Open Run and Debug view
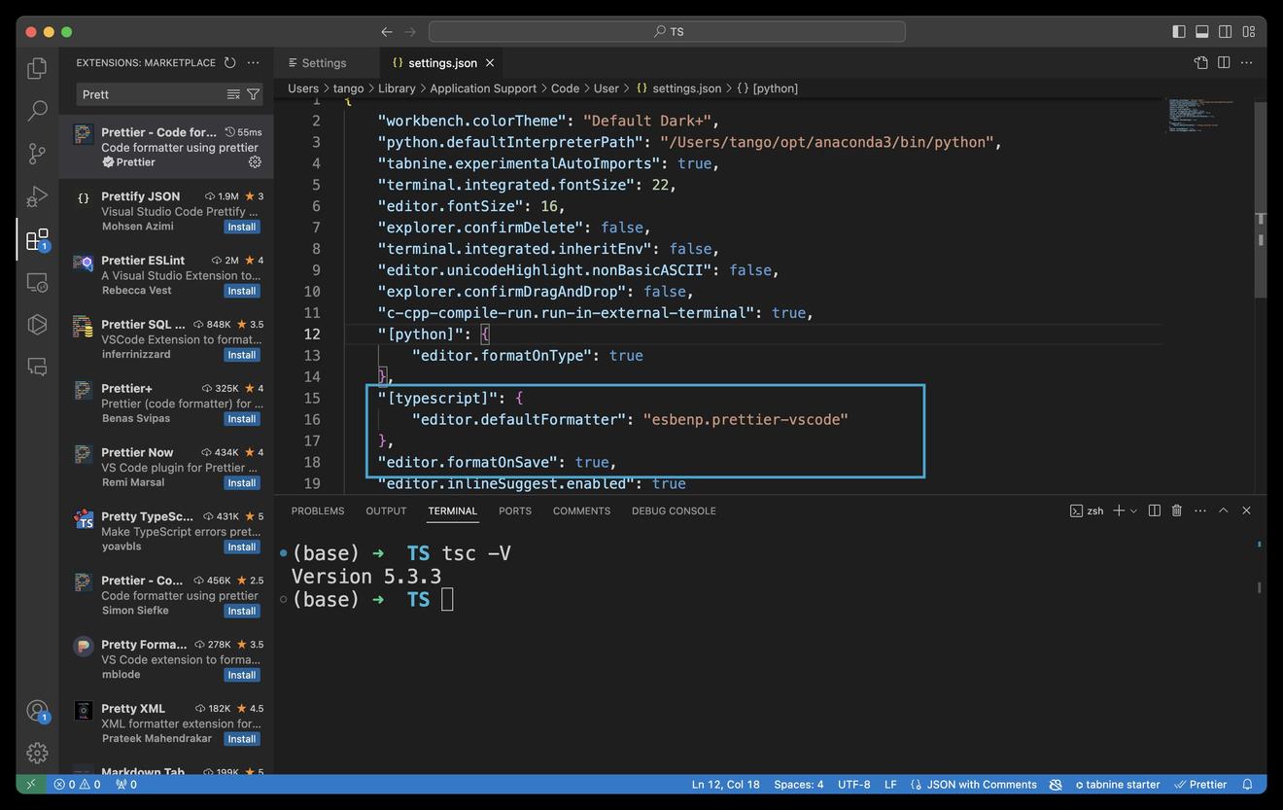This screenshot has height=810, width=1283. 37,196
